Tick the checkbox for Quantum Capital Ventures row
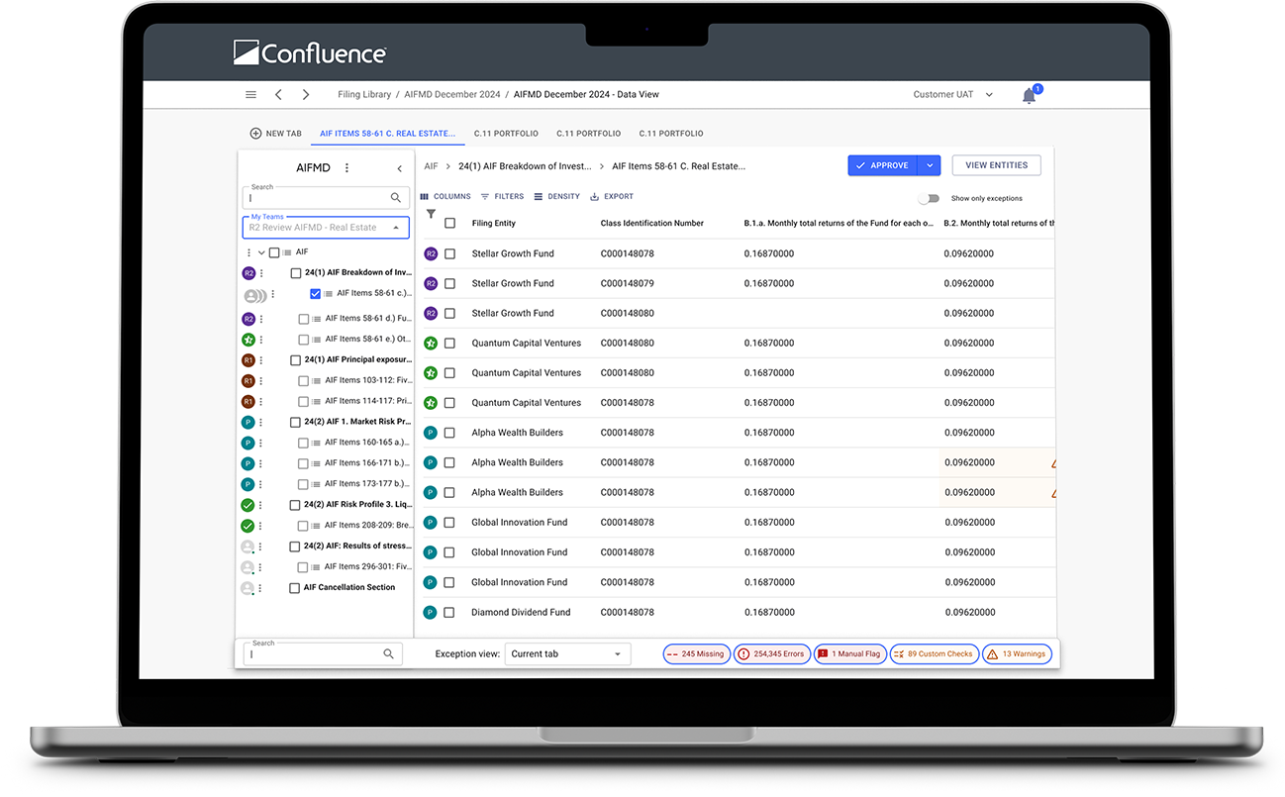The height and width of the screenshot is (797, 1285). pyautogui.click(x=449, y=344)
